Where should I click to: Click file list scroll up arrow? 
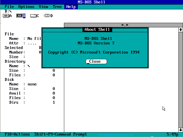(181, 30)
